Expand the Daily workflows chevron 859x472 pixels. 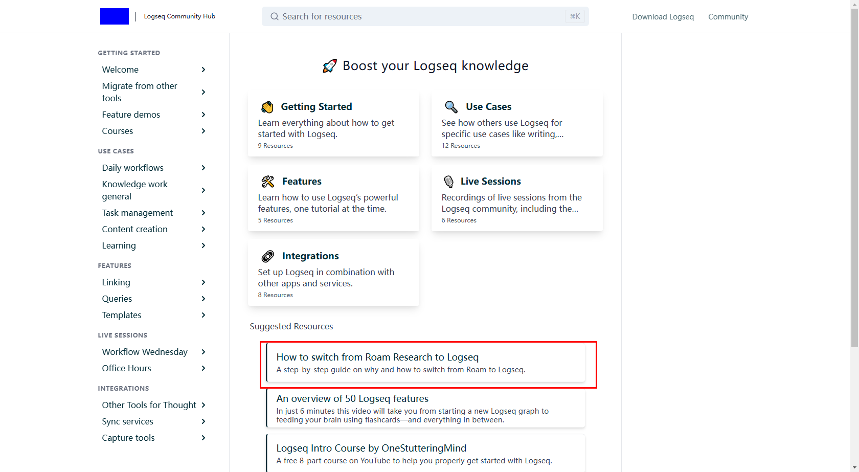[204, 168]
